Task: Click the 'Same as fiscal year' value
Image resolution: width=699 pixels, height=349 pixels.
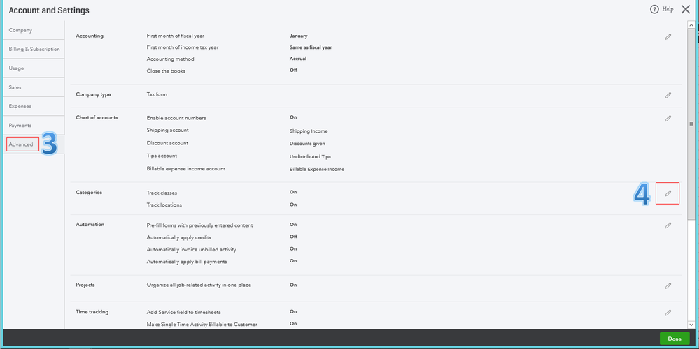Action: pos(311,47)
